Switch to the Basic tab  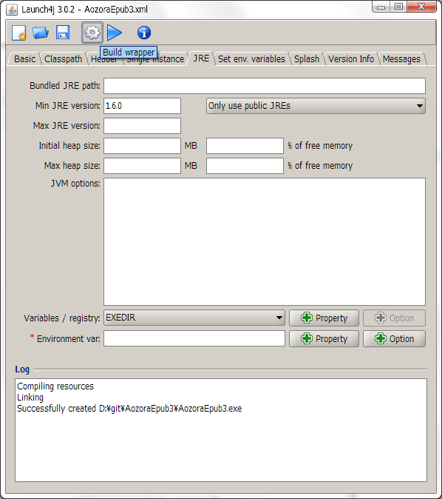pos(24,59)
